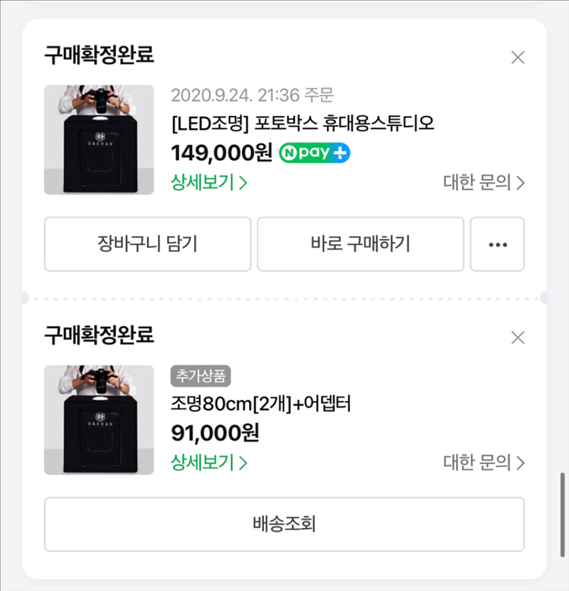Click the 91,000원 price text

215,432
